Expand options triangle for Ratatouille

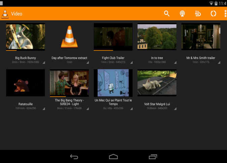[44, 109]
